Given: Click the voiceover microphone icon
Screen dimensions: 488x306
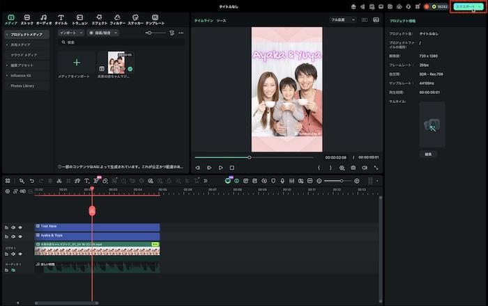Looking at the screenshot, I should click(x=282, y=181).
